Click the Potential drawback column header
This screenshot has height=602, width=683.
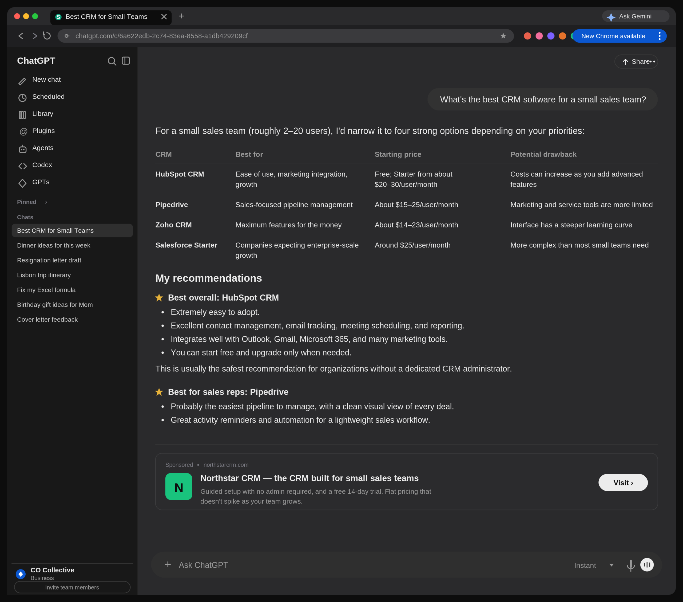[x=543, y=154]
